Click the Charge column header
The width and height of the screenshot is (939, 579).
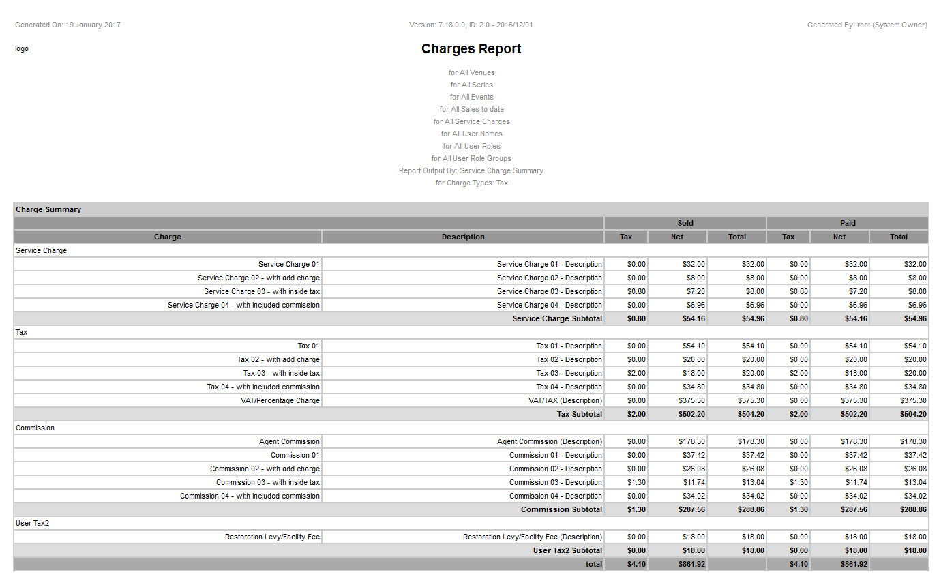pyautogui.click(x=168, y=237)
